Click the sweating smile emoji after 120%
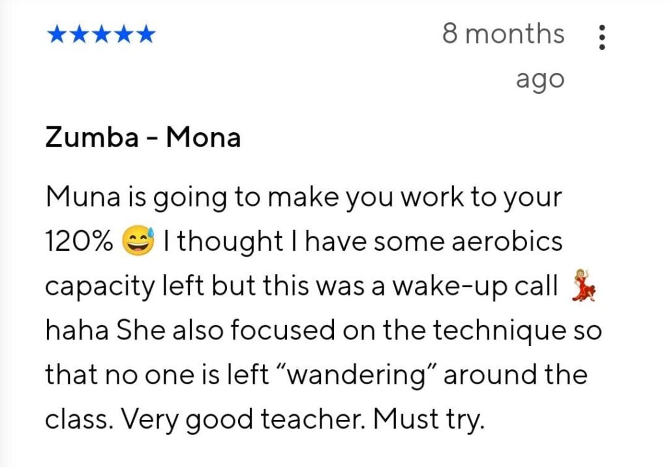Screen dimensions: 668x467 [138, 242]
